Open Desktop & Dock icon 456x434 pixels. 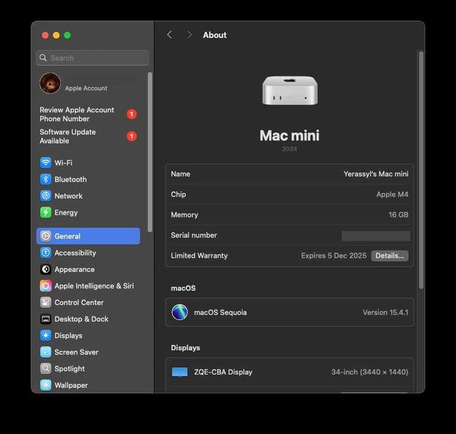click(46, 319)
